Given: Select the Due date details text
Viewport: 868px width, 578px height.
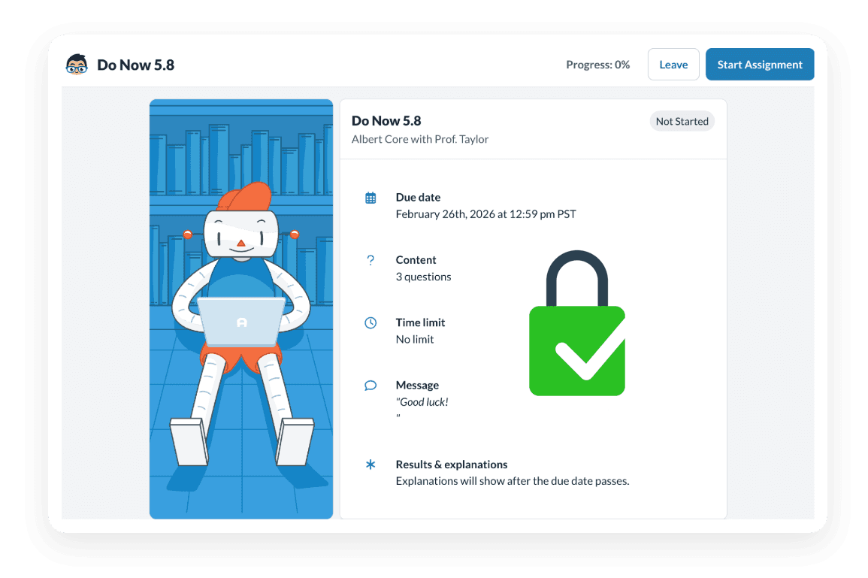Looking at the screenshot, I should (x=486, y=213).
